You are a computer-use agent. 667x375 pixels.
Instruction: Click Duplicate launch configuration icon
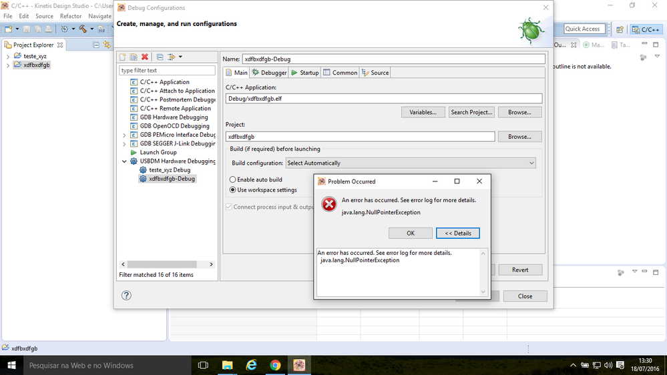tap(134, 57)
